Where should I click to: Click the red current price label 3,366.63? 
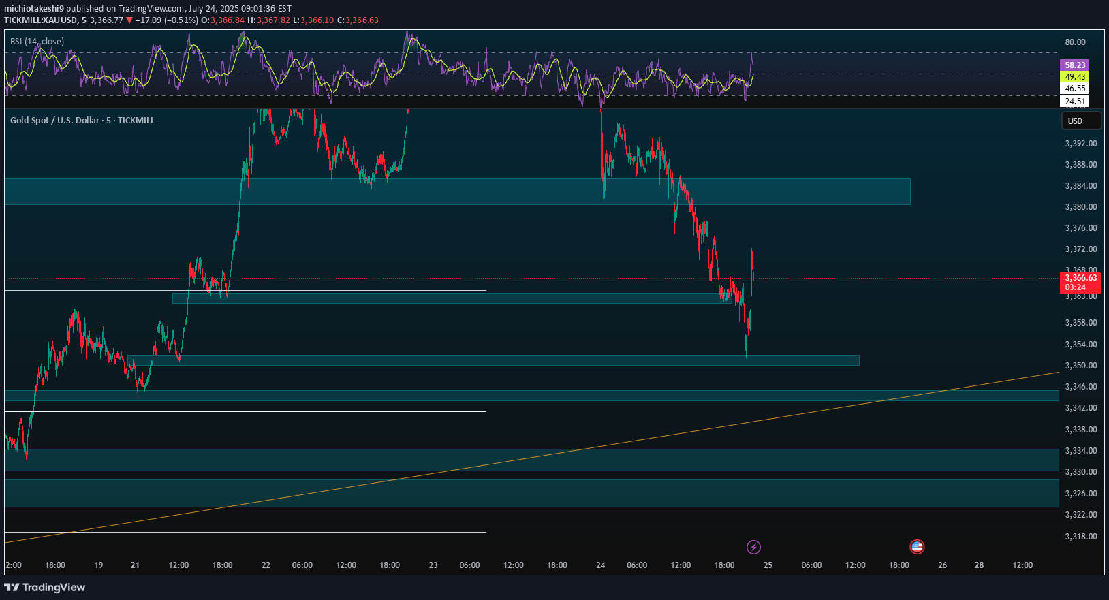click(x=1081, y=278)
